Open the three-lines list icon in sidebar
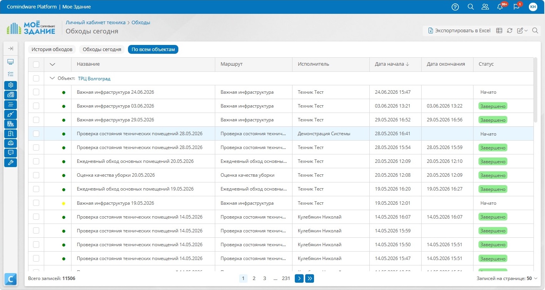This screenshot has width=545, height=290. click(x=10, y=104)
